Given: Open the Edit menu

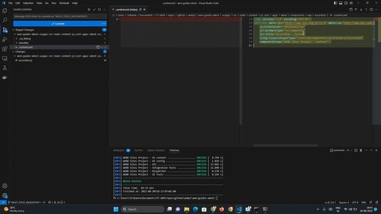Looking at the screenshot, I should tap(17, 3).
